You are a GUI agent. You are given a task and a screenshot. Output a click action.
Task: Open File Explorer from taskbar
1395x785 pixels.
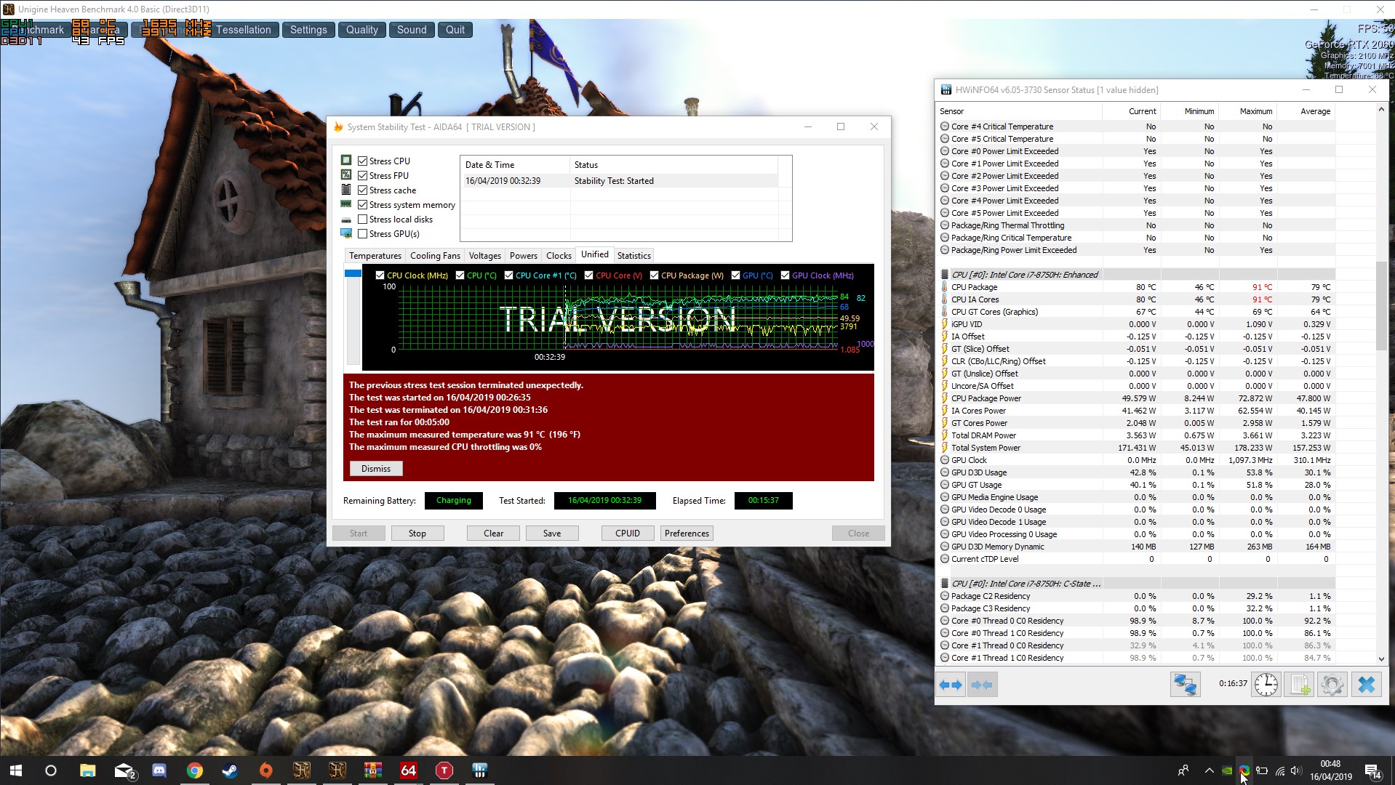point(88,770)
